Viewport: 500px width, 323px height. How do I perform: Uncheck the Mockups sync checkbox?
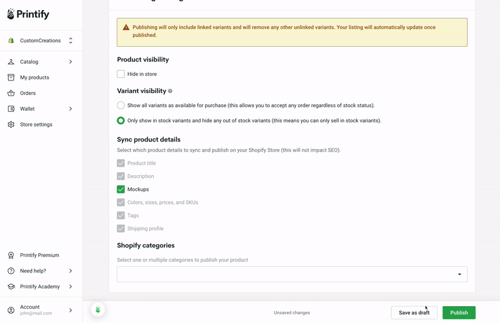[121, 190]
